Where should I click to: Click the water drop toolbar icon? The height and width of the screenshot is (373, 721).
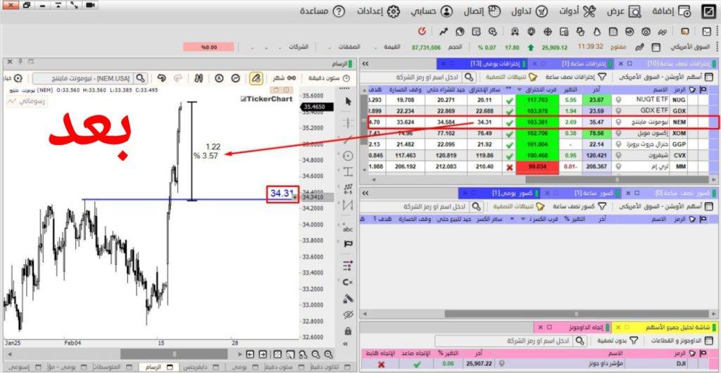597,32
